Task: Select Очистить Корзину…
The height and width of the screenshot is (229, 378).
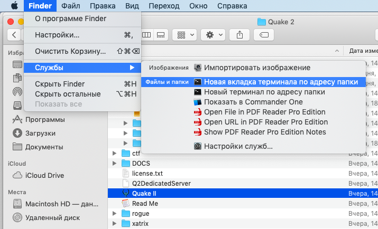Action: (x=82, y=51)
